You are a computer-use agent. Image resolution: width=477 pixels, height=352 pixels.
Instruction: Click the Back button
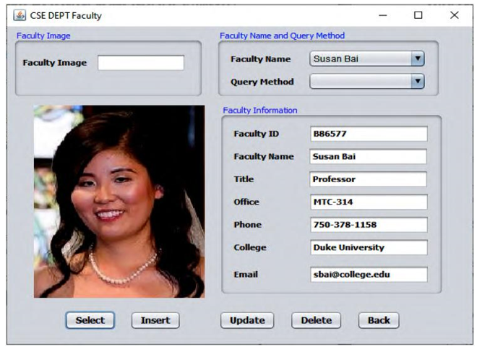379,320
